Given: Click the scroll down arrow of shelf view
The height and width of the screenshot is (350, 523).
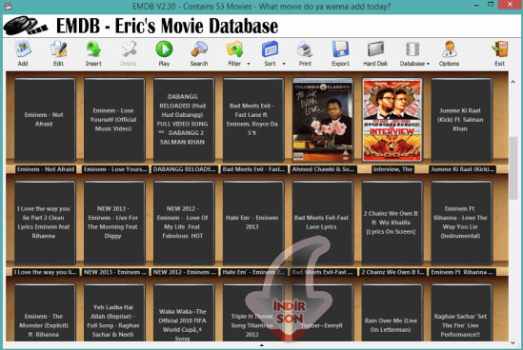Looking at the screenshot, I should (x=513, y=342).
